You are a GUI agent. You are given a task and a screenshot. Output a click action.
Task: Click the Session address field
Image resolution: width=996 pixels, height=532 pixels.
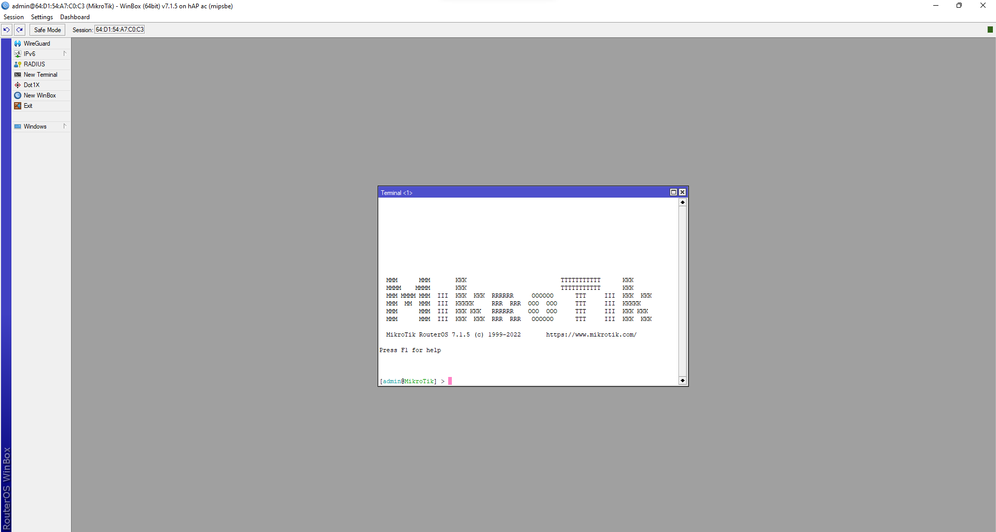119,30
